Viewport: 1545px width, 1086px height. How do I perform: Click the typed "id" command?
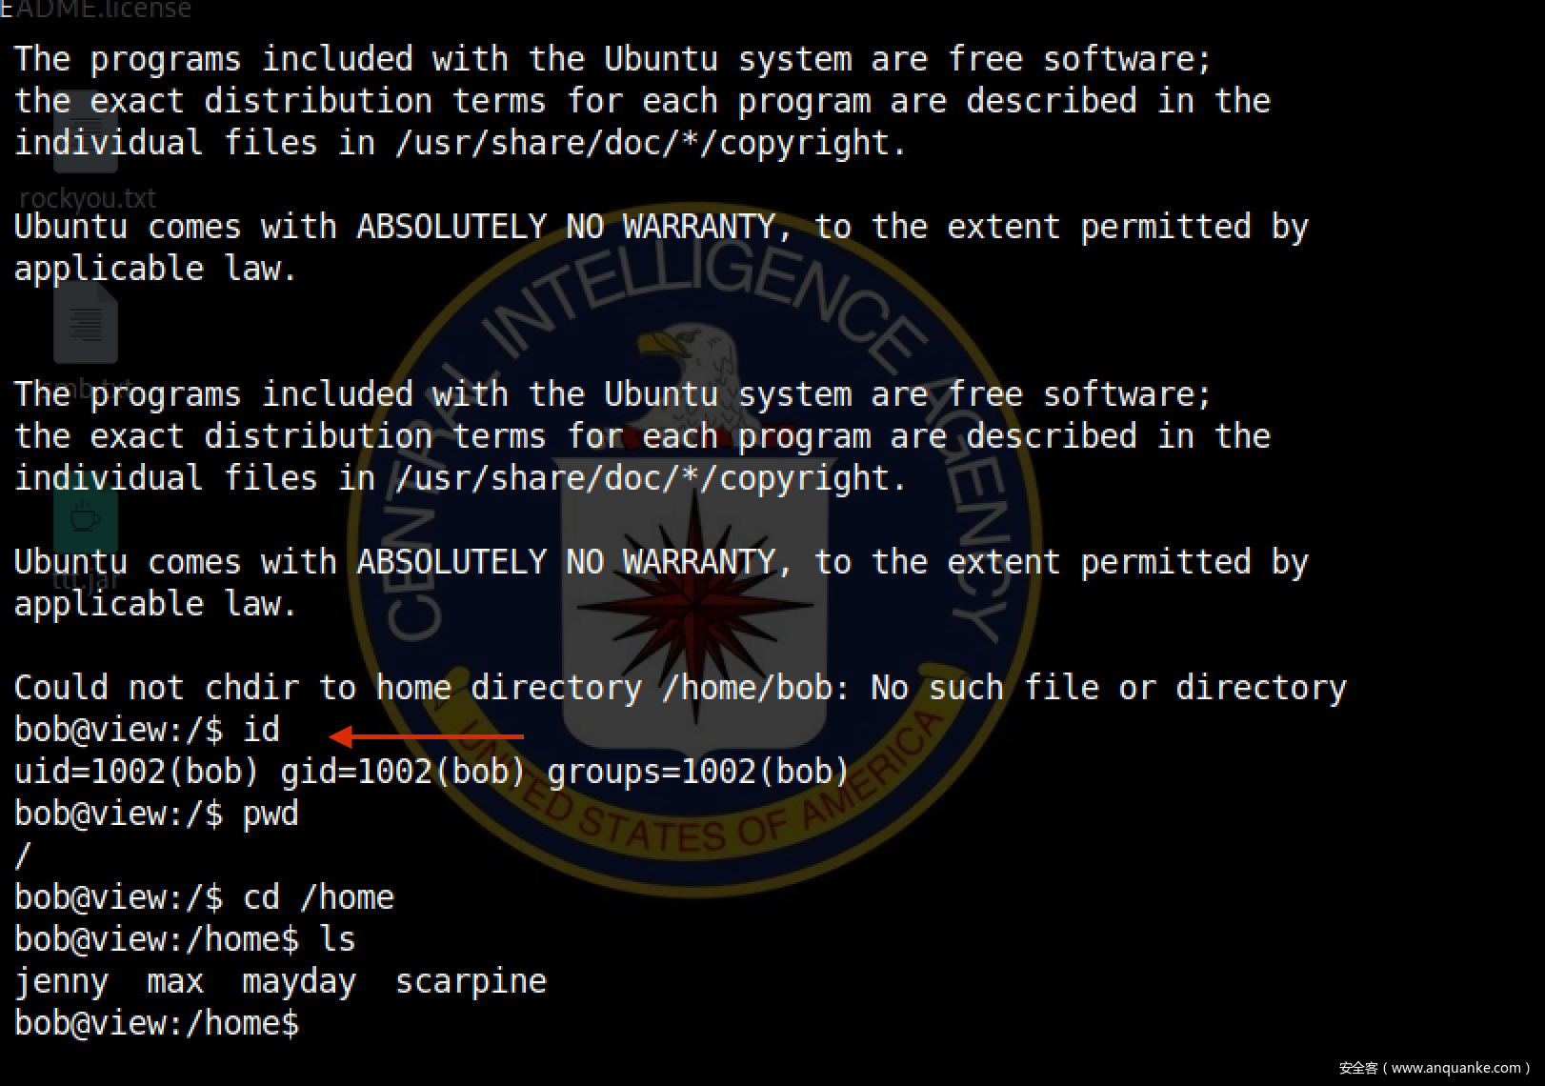click(261, 730)
